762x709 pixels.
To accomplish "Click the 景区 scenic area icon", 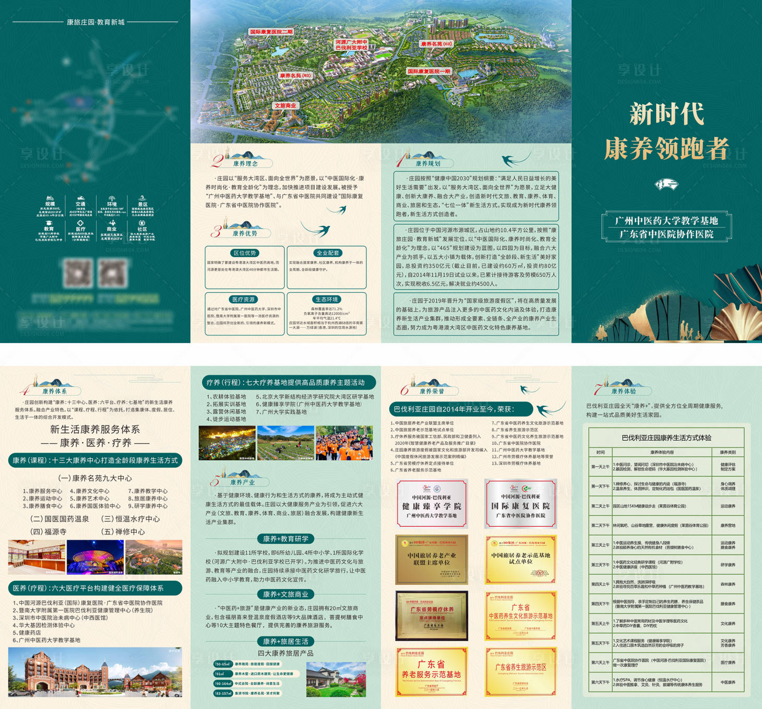I will (142, 198).
